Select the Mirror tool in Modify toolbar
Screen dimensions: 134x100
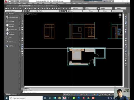126,19
